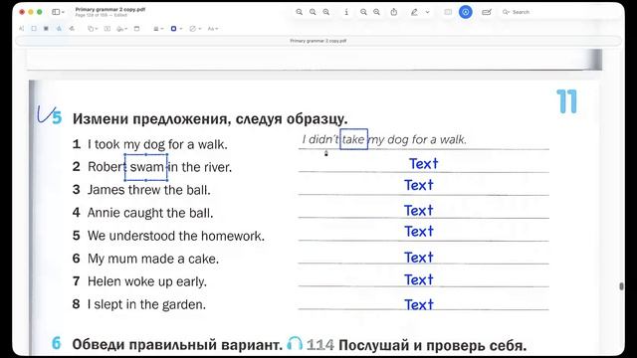Select the Text annotation beside sentence 3
The height and width of the screenshot is (358, 637).
point(419,185)
